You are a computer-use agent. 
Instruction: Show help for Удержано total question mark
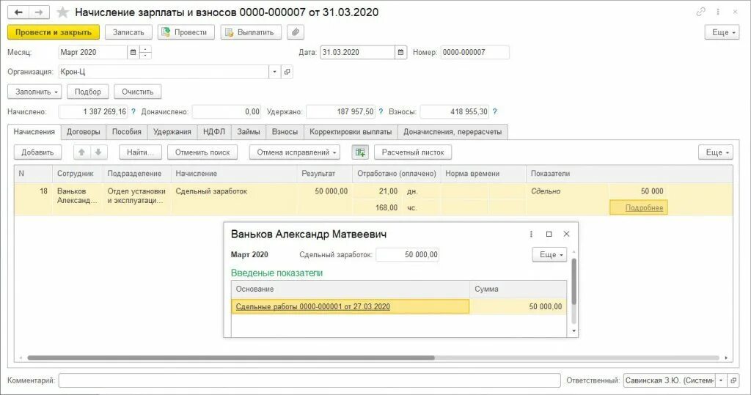[x=381, y=111]
